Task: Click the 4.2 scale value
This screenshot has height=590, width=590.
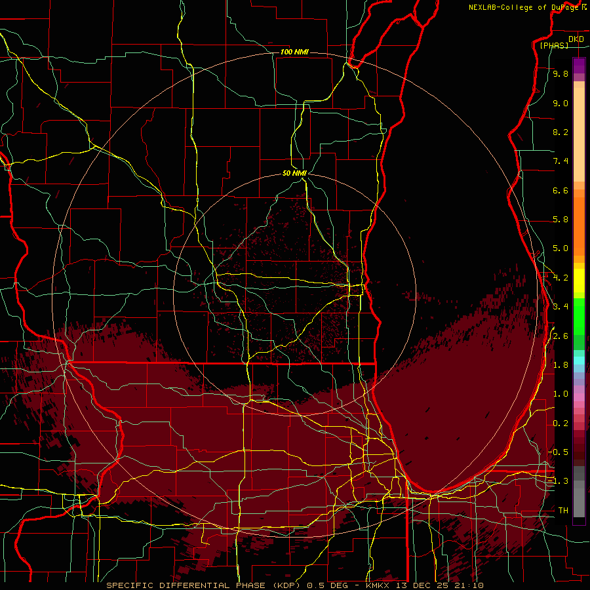Action: coord(560,278)
